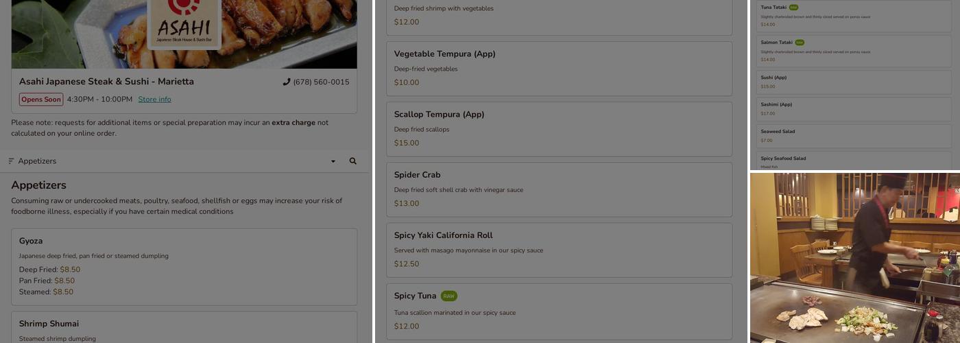Expand the Appetizers category dropdown arrow
960x343 pixels.
coord(333,162)
